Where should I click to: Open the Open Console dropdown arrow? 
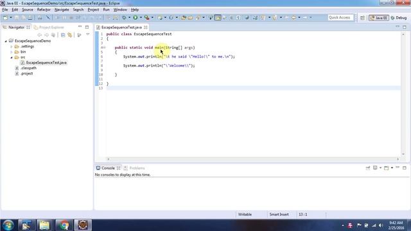coord(392,168)
